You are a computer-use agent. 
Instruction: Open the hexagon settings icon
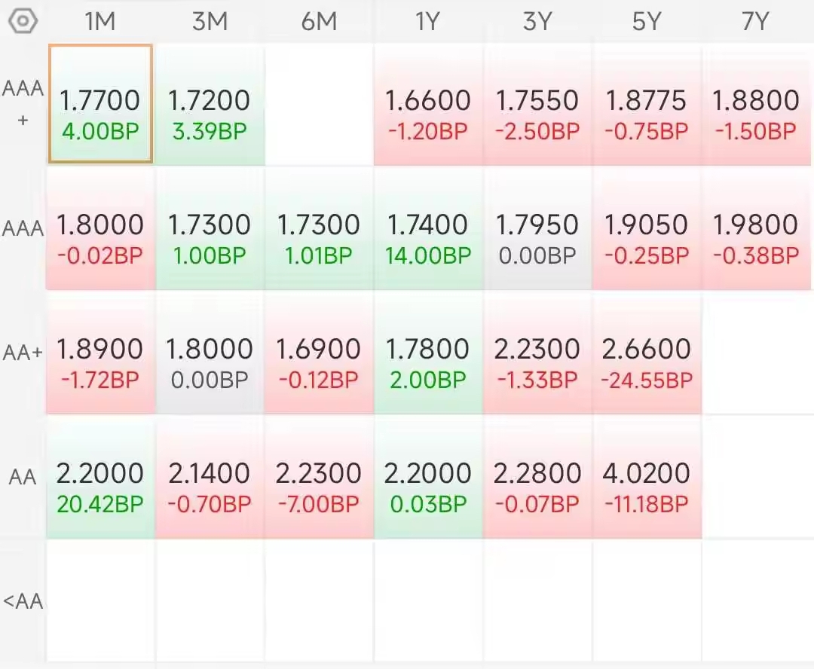coord(23,21)
